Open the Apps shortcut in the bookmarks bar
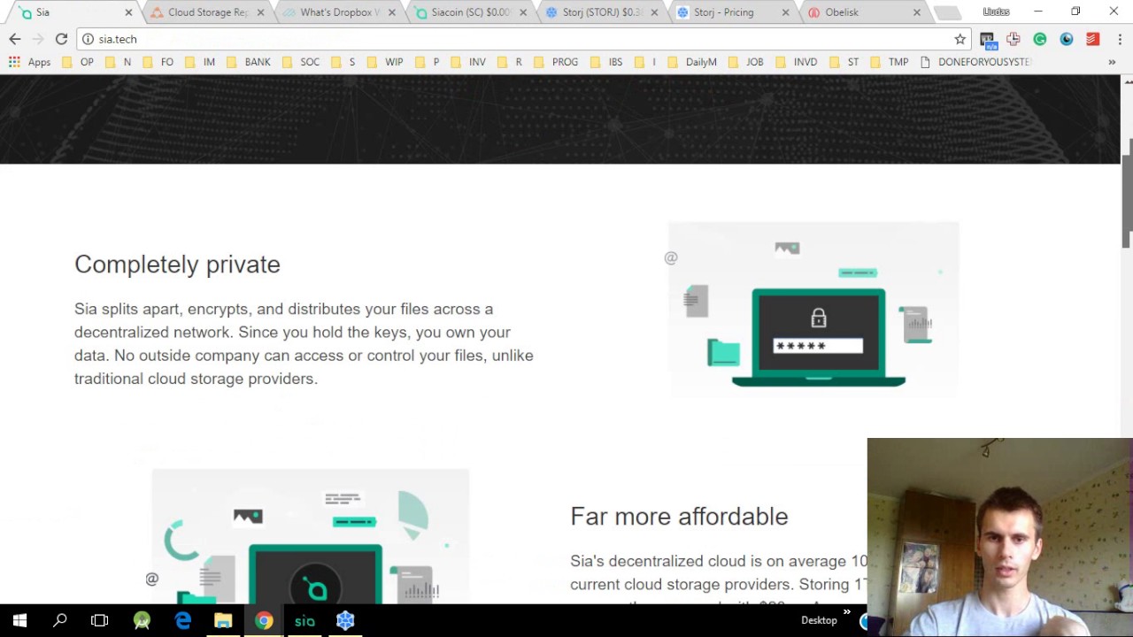The height and width of the screenshot is (637, 1133). pos(30,62)
